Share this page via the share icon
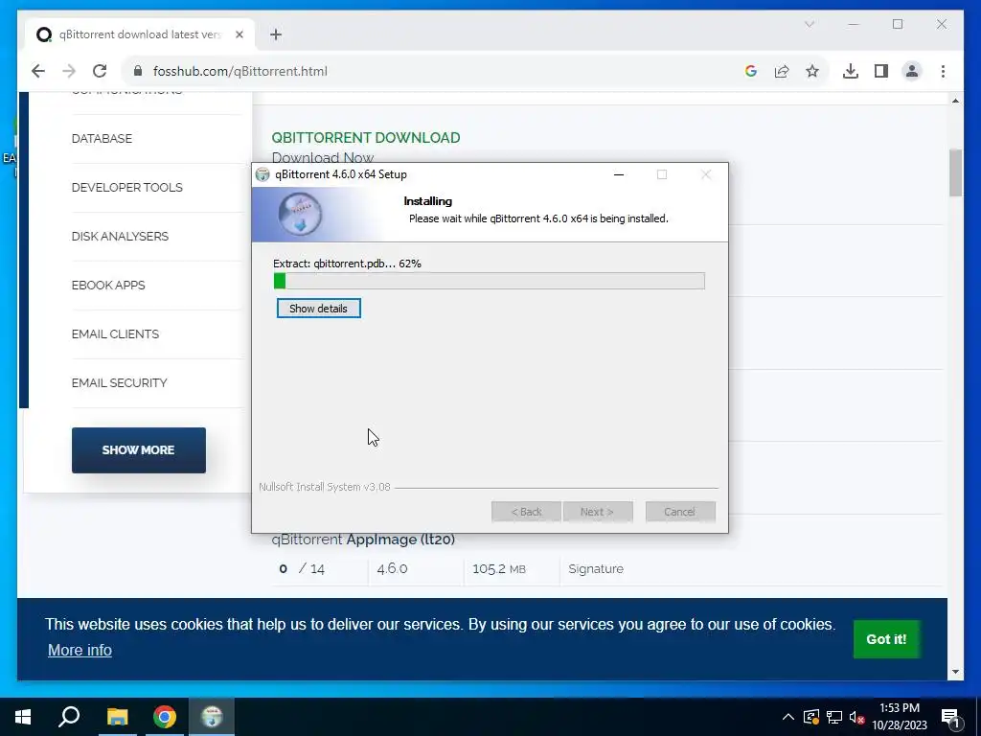Image resolution: width=981 pixels, height=736 pixels. click(782, 71)
